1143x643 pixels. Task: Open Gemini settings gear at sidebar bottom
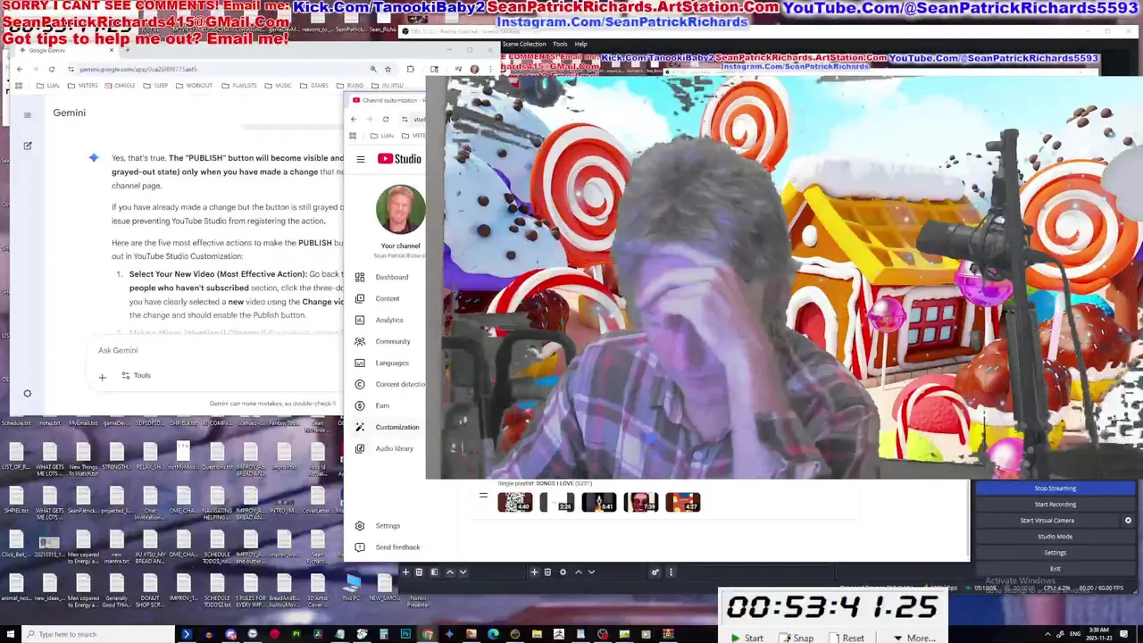pyautogui.click(x=28, y=393)
